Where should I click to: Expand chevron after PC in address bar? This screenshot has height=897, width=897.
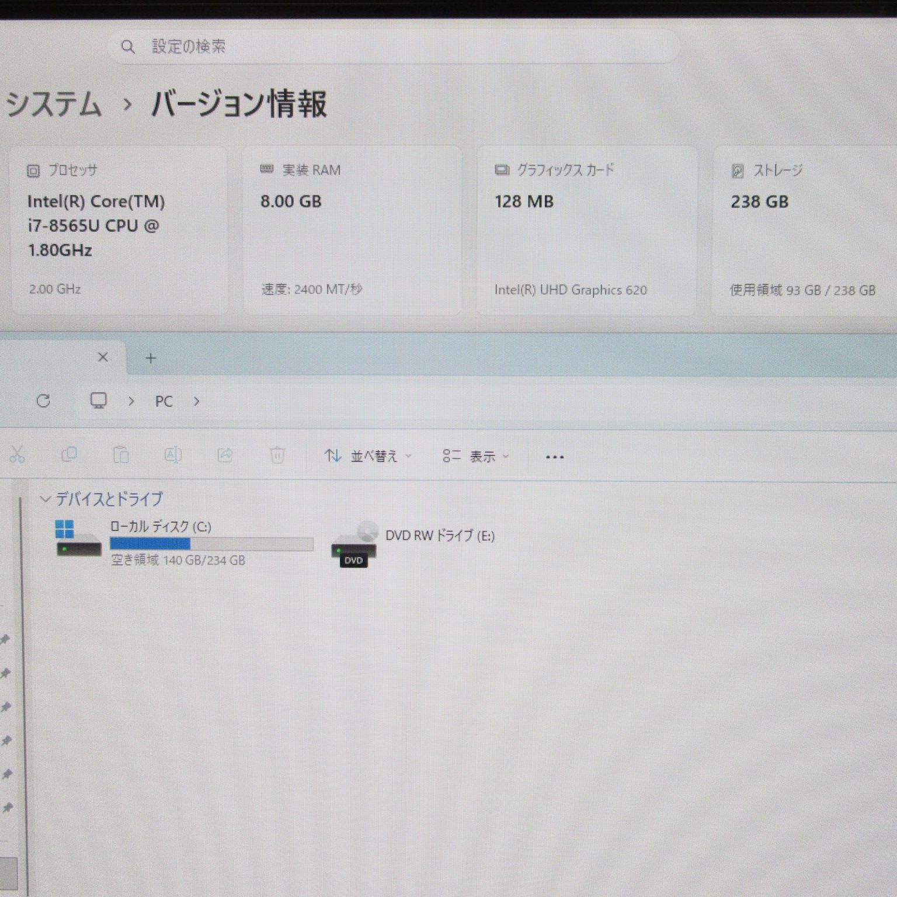[x=197, y=401]
